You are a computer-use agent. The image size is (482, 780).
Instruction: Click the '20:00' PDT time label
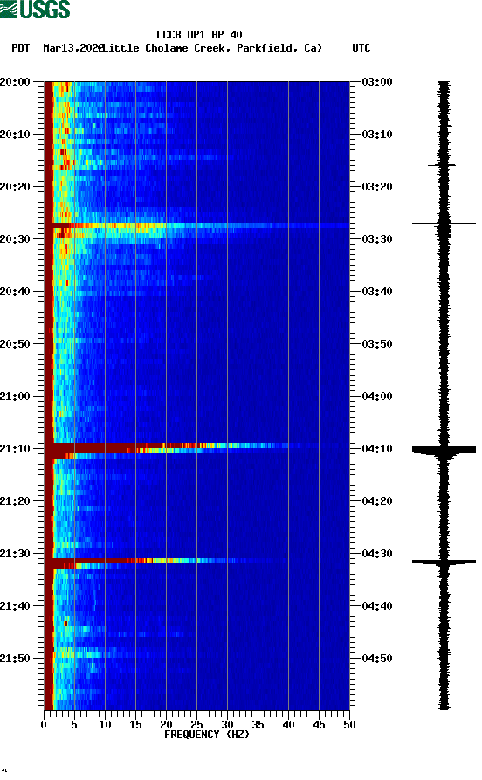click(15, 82)
